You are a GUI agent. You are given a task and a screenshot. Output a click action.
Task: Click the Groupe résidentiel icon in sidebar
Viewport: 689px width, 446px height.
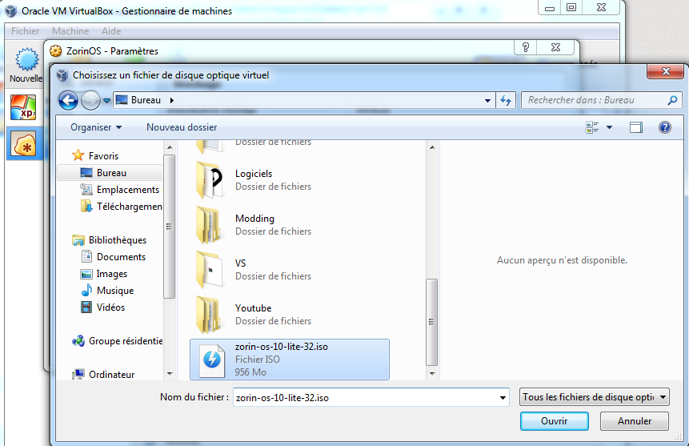tap(78, 341)
